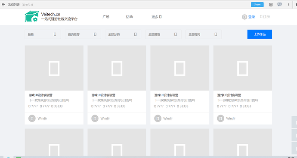Click the blue Share button
The height and width of the screenshot is (158, 297).
(x=257, y=5)
